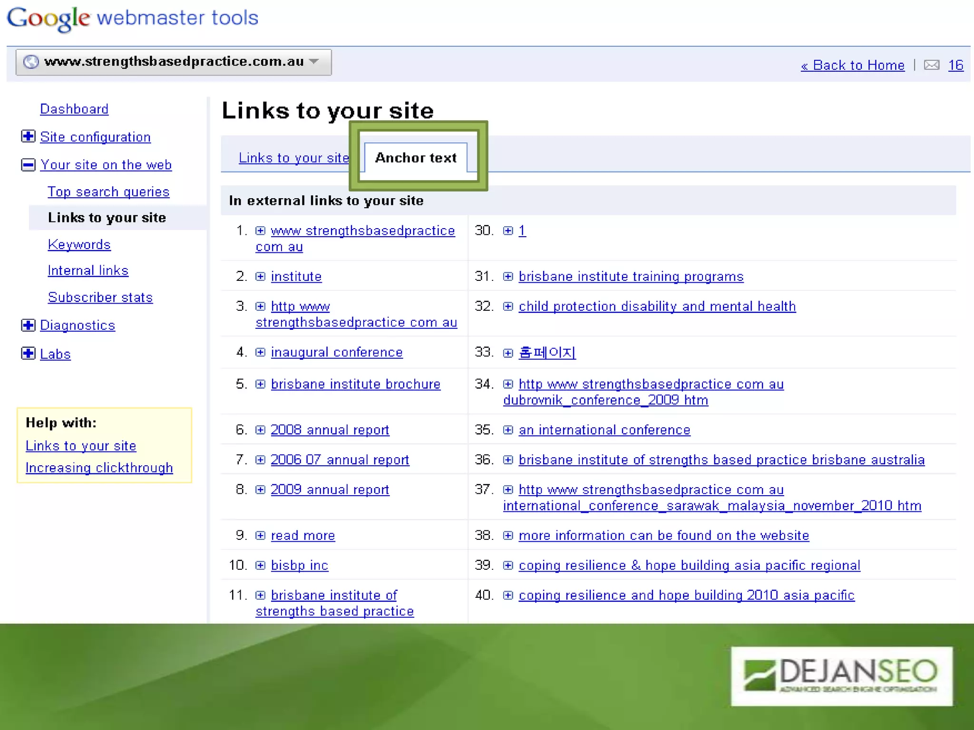The height and width of the screenshot is (730, 974).
Task: Expand plus icon beside 'read more'
Action: pyautogui.click(x=260, y=536)
